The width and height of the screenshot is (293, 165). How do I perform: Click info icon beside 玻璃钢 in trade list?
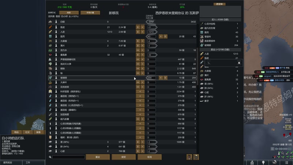click(x=56, y=78)
